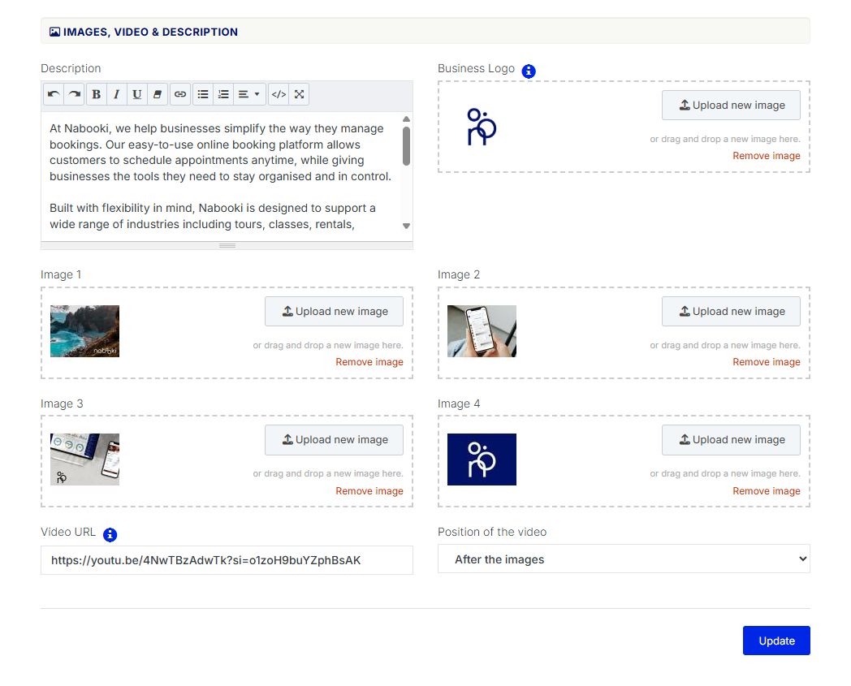Toggle bold formatting in the description editor
Screen dimensions: 851x686
tap(96, 94)
